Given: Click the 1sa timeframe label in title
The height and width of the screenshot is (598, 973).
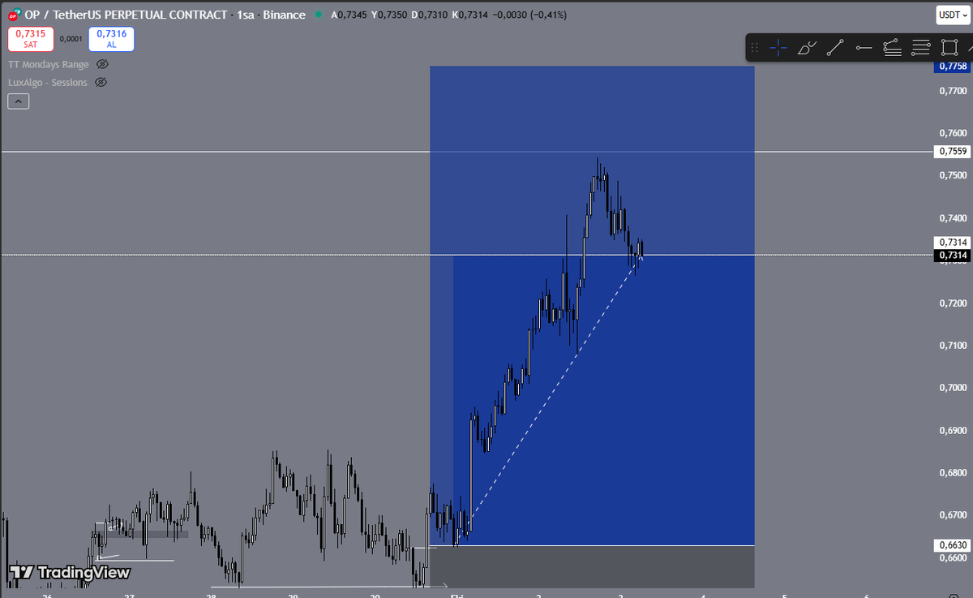Looking at the screenshot, I should click(245, 15).
